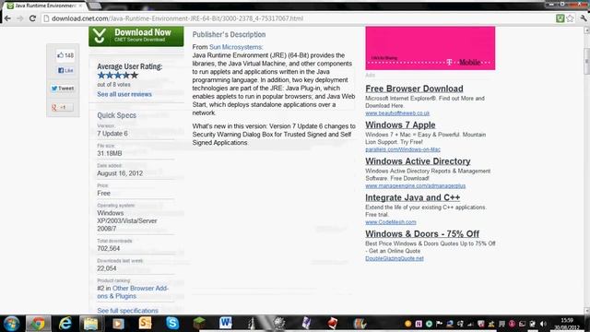Click the browser forward arrow
This screenshot has width=590, height=332.
point(20,18)
